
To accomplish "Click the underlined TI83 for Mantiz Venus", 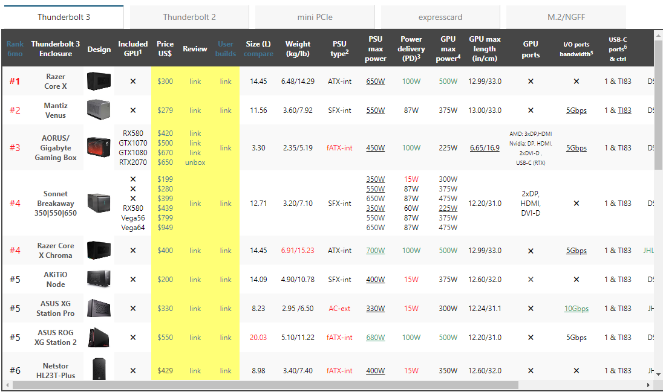I will (624, 111).
